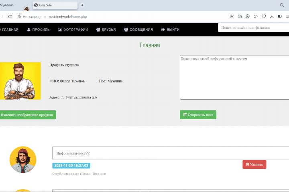Click the 'Пол: Мужчина' text
Screen dimensions: 289x192
click(111, 81)
